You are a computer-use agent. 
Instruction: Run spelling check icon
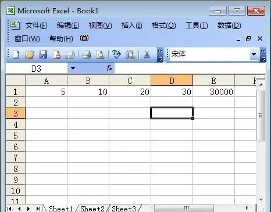click(x=116, y=54)
